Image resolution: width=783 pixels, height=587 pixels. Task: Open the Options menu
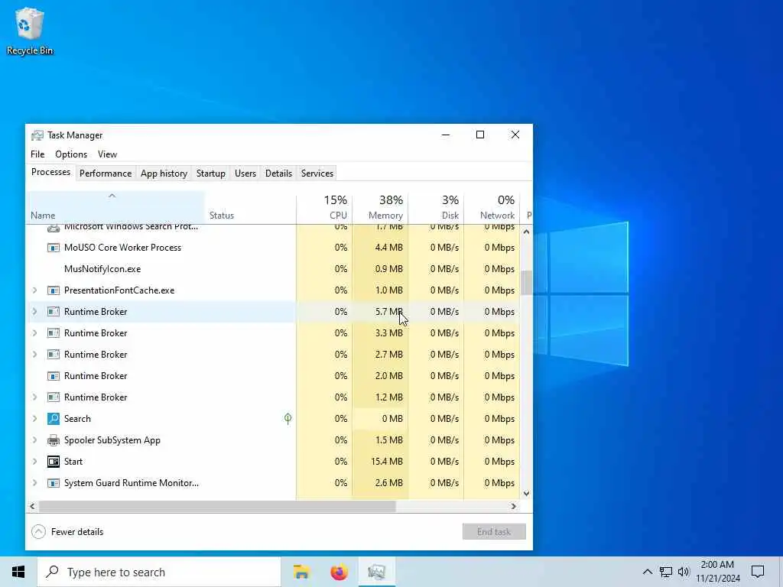click(71, 154)
